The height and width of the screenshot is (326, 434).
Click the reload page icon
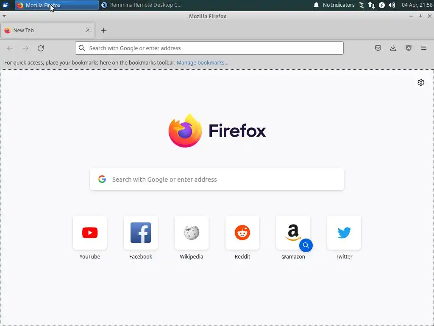point(41,48)
